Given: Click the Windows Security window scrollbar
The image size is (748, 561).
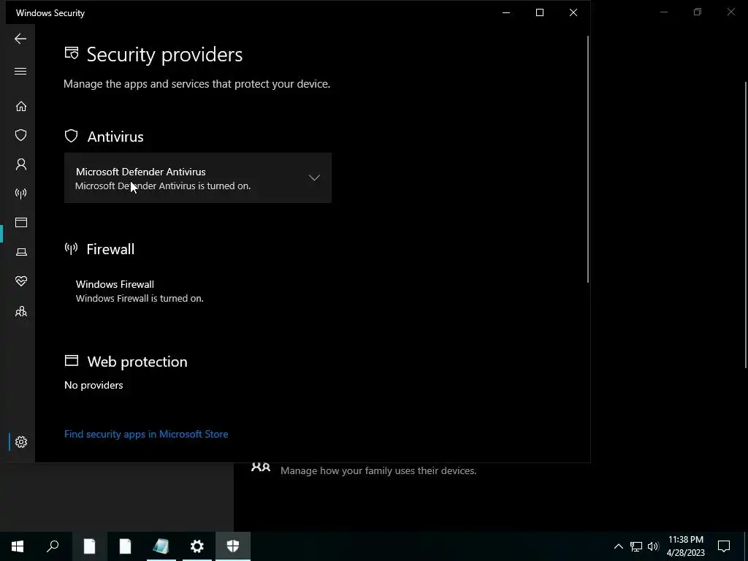Looking at the screenshot, I should point(588,159).
